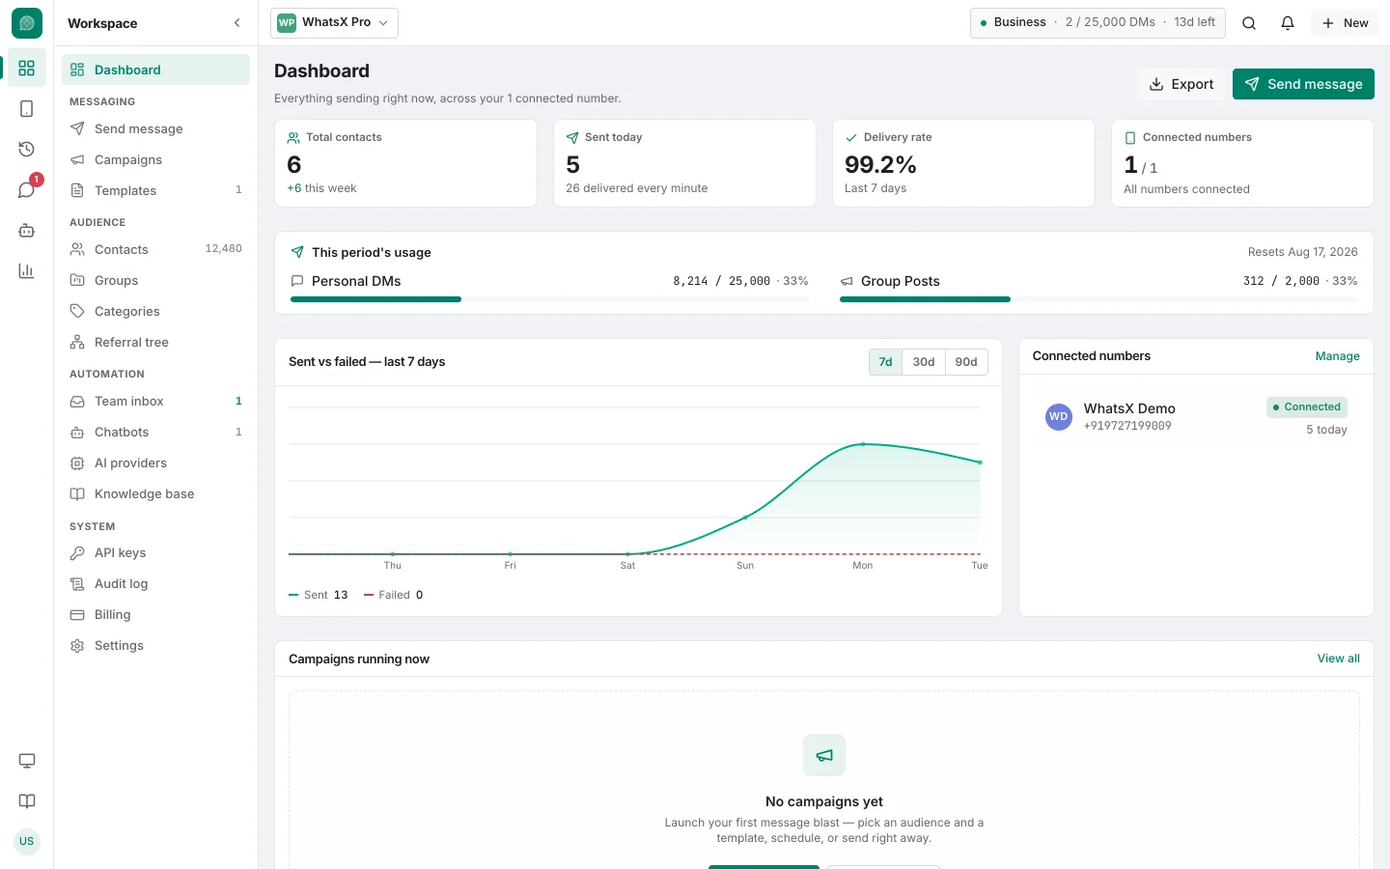Click the Billing card icon

(x=77, y=614)
